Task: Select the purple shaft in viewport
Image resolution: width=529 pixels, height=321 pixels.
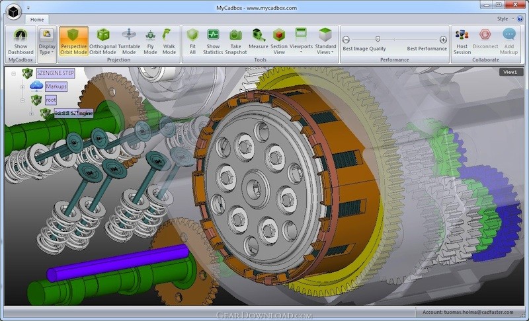Action: pos(118,262)
